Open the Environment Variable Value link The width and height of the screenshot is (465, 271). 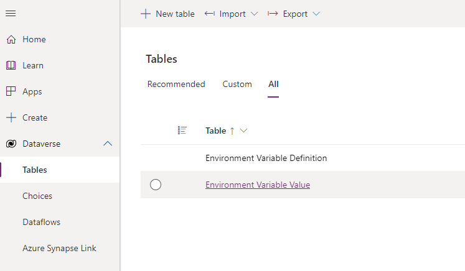258,185
